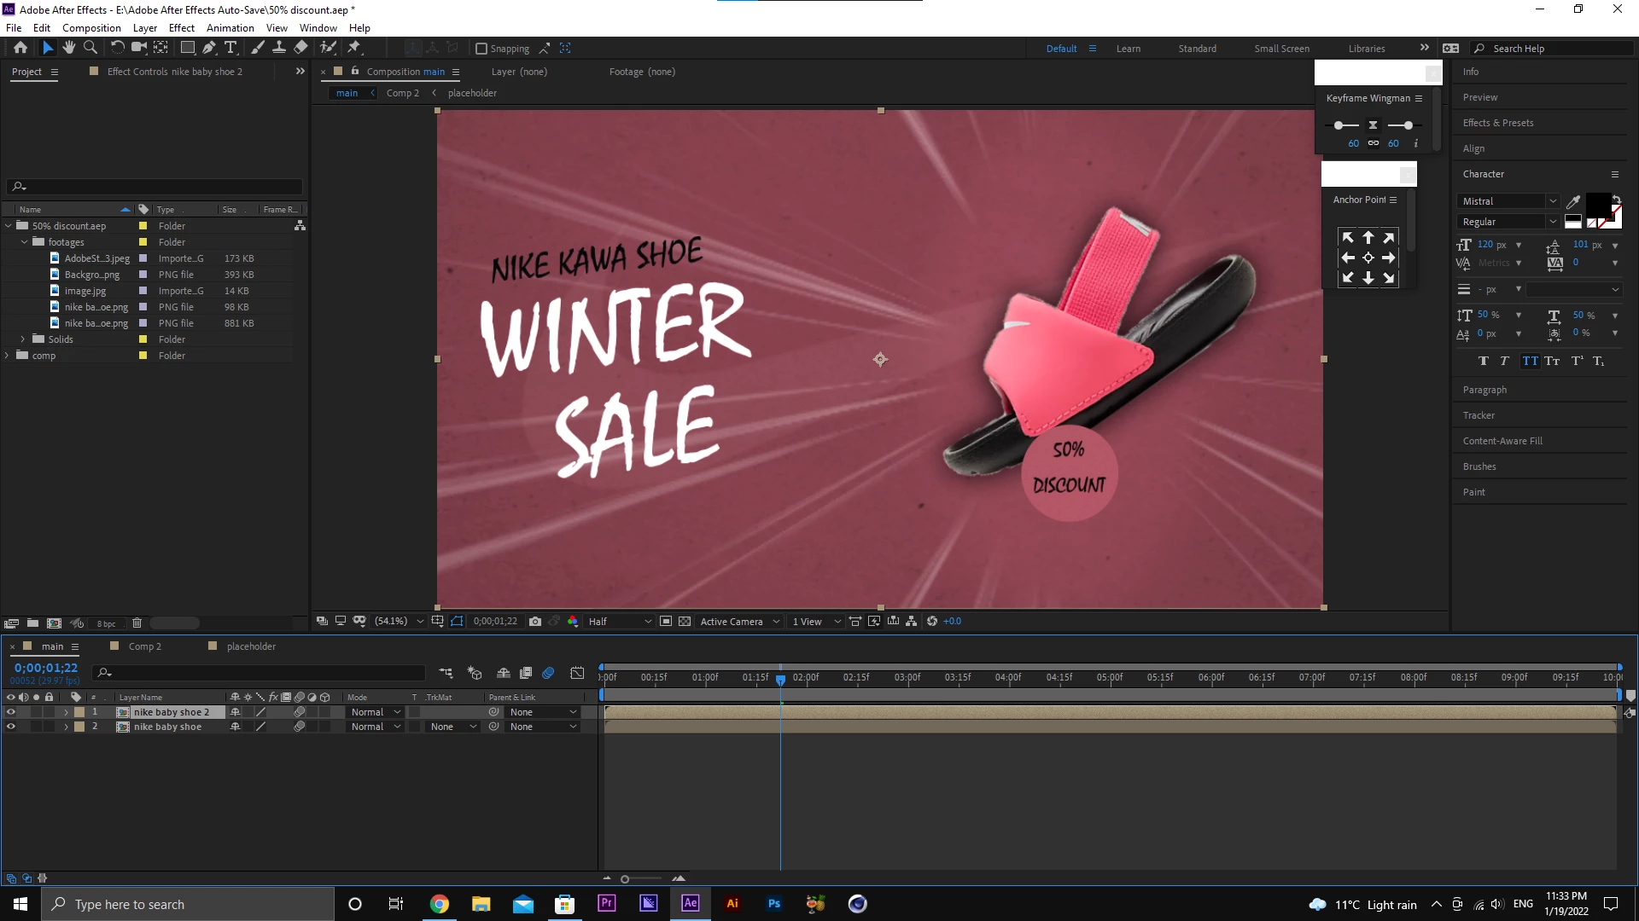Select the Hand tool in toolbar

pos(69,48)
